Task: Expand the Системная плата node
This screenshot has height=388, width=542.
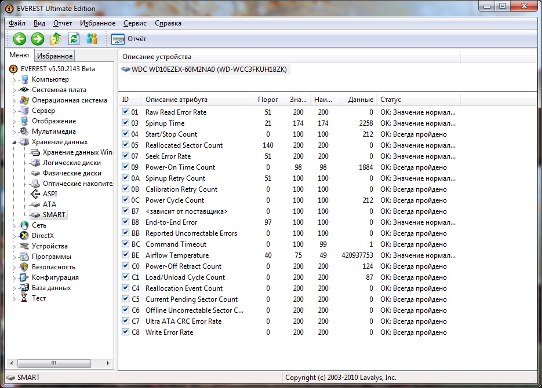Action: pos(14,90)
